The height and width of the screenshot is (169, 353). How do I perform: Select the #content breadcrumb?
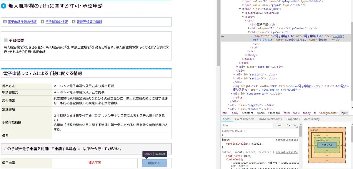coord(247,113)
